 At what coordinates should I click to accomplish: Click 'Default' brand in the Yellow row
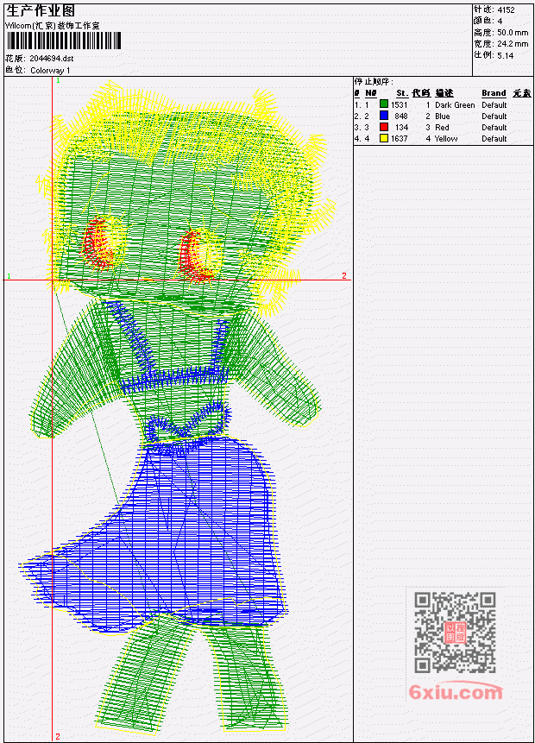[x=494, y=138]
